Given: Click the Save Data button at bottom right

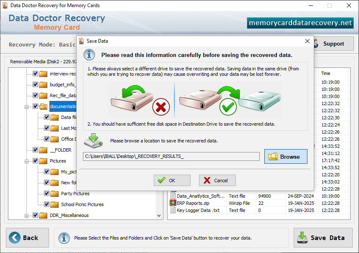Looking at the screenshot, I should tap(323, 238).
